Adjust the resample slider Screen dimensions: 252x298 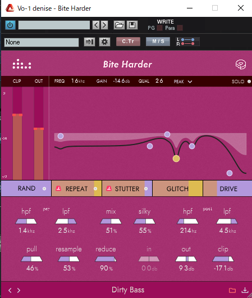68,259
